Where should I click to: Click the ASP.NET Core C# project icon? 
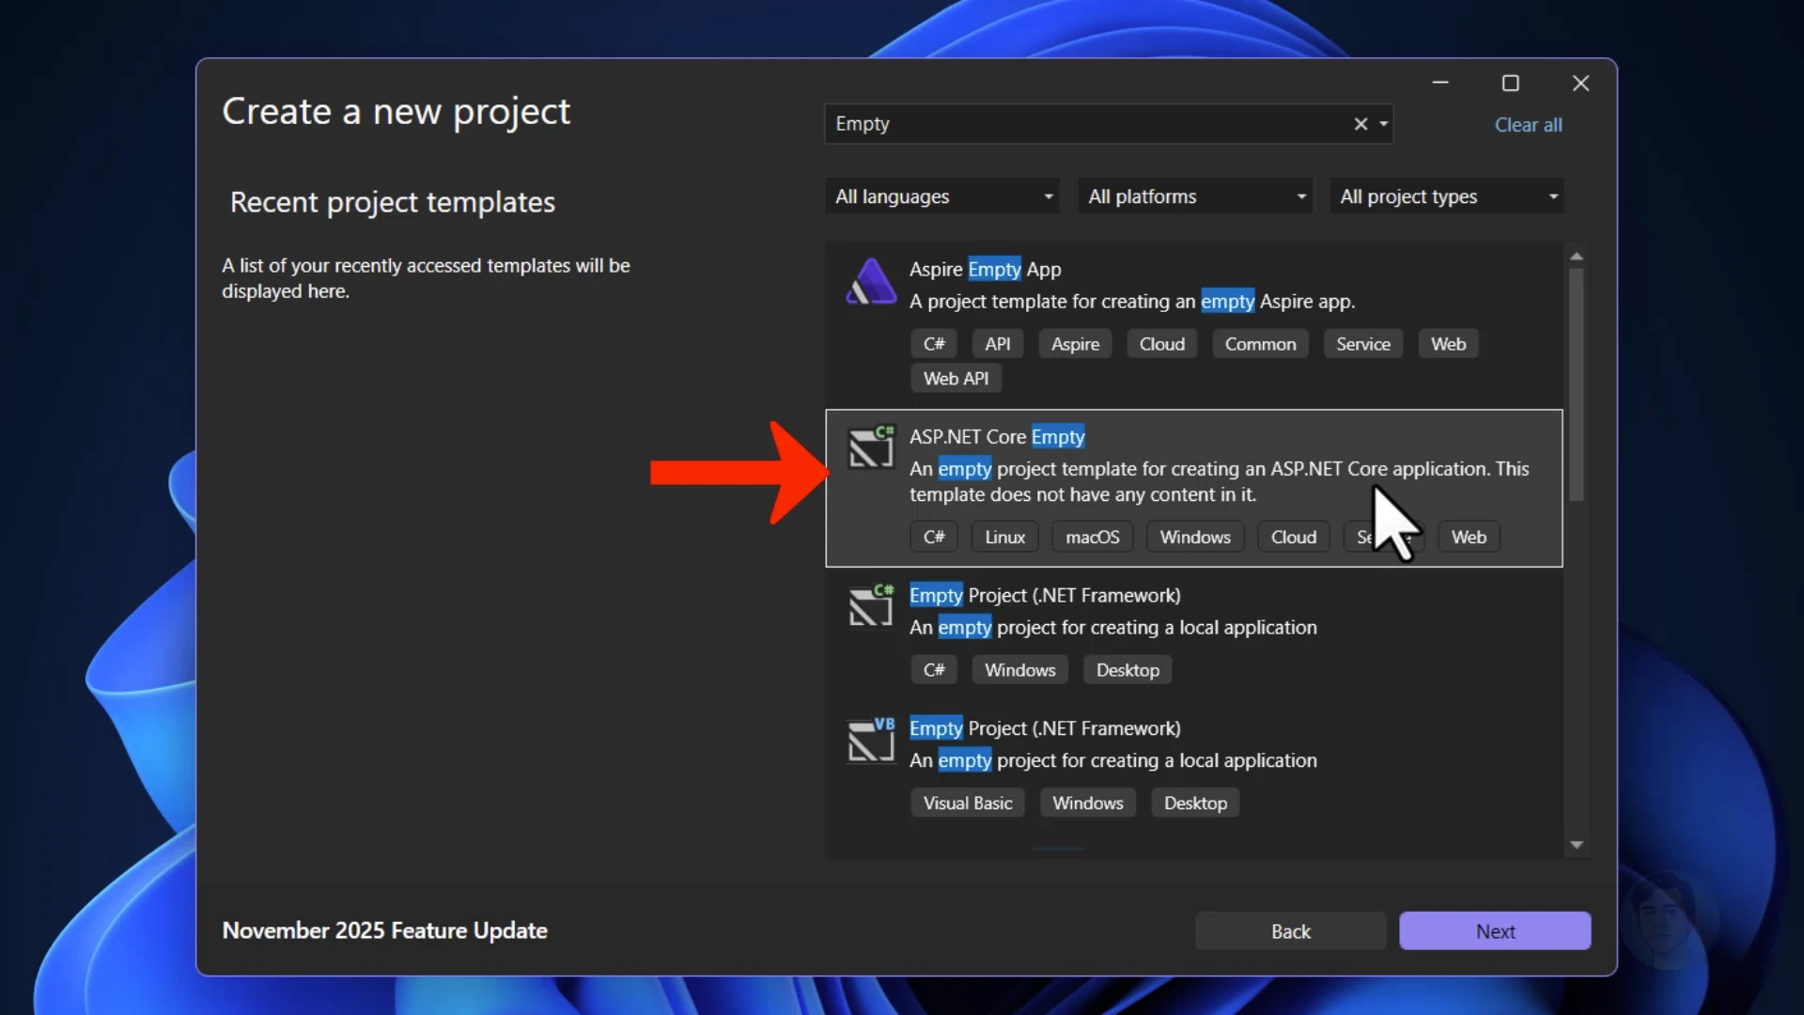point(870,447)
